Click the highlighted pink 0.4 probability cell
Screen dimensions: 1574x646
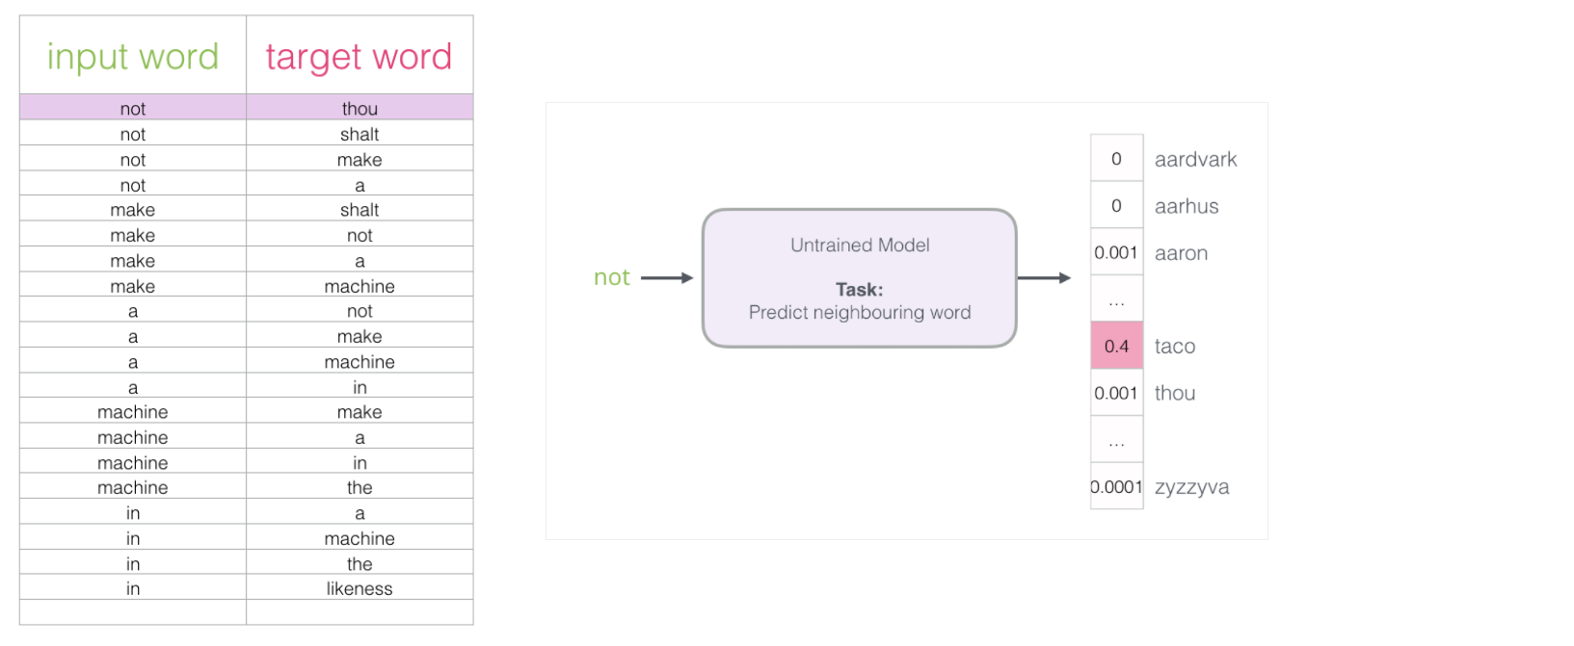[x=1116, y=346]
